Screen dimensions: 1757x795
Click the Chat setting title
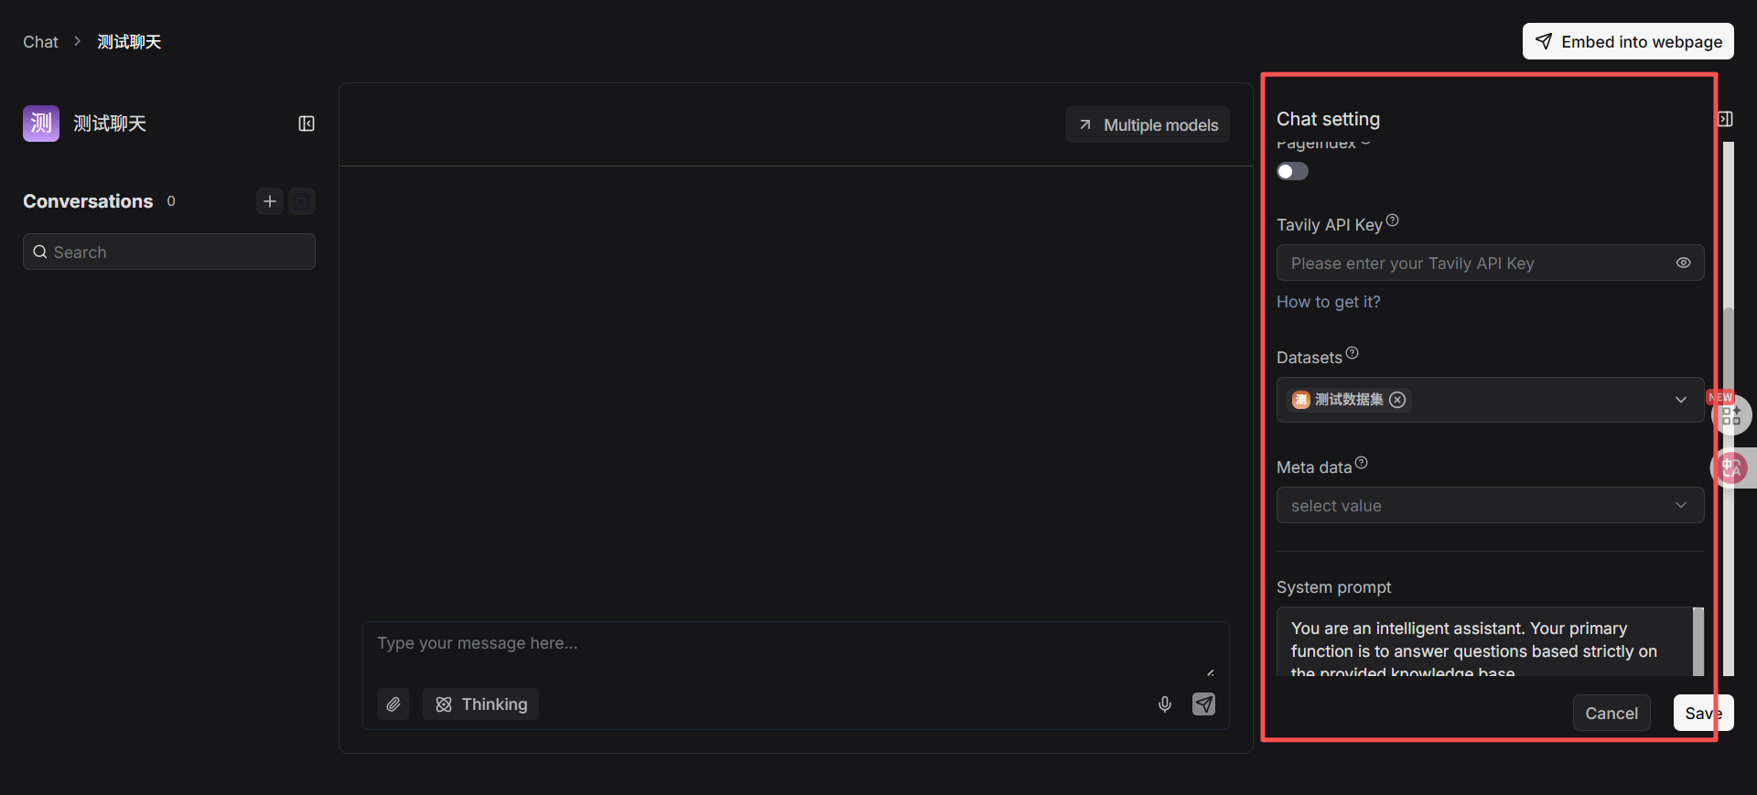(1328, 119)
